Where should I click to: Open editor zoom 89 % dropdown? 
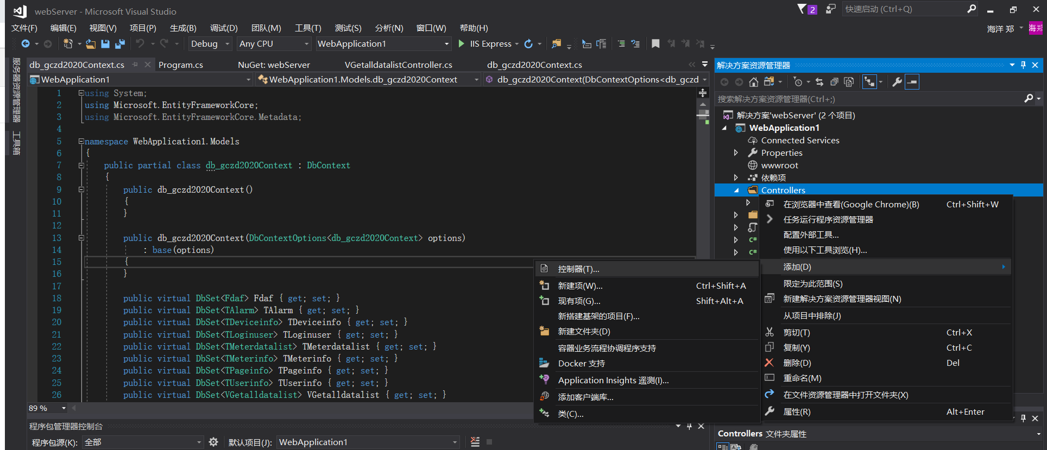(x=47, y=408)
